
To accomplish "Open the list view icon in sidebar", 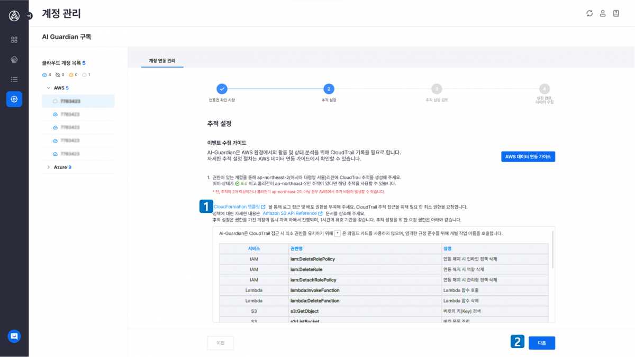I will click(x=14, y=79).
